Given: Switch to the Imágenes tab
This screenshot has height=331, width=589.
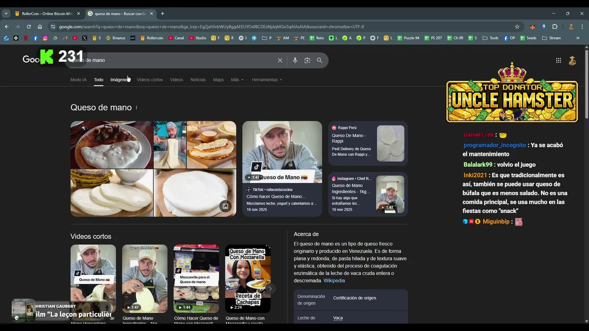Looking at the screenshot, I should point(120,80).
